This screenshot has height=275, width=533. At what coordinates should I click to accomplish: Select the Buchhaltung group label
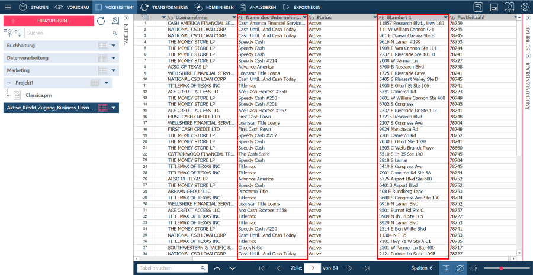coord(21,46)
